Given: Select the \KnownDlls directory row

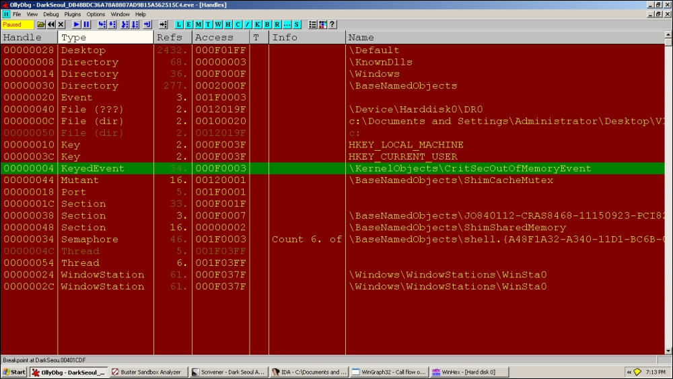Looking at the screenshot, I should coord(332,62).
